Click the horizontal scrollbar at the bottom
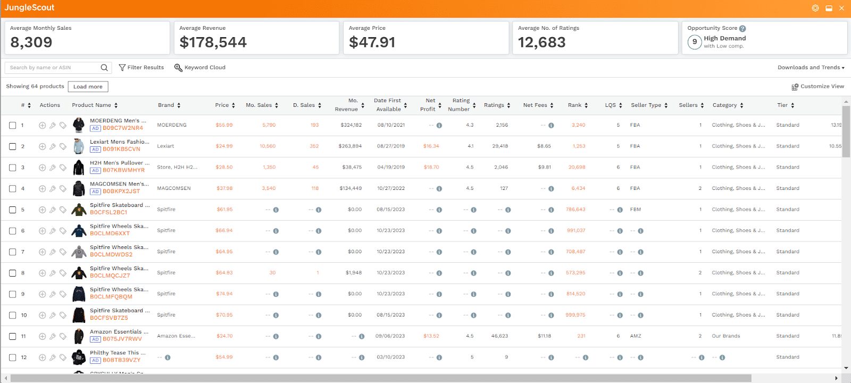Screen dimensions: 851x383 point(381,378)
